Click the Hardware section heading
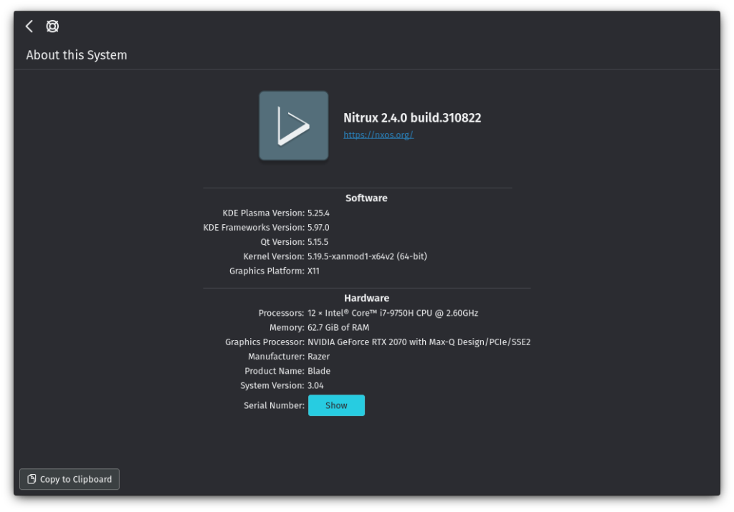Screen dimensions: 734x512 coord(366,298)
